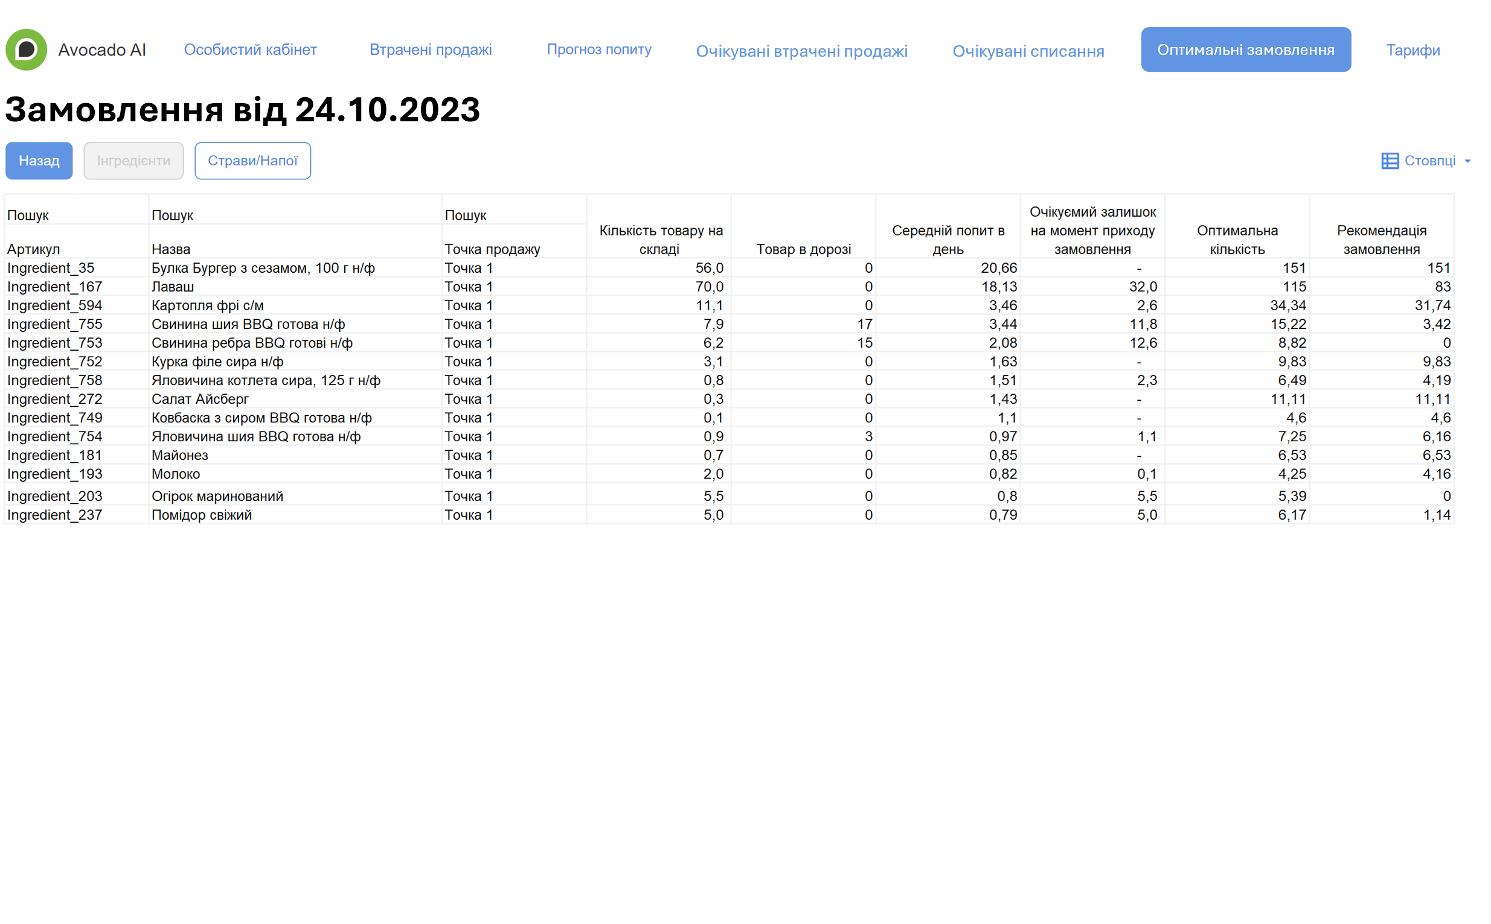Click the 70,0 stock quantity value
Screen dimensions: 1491x924
pos(709,287)
